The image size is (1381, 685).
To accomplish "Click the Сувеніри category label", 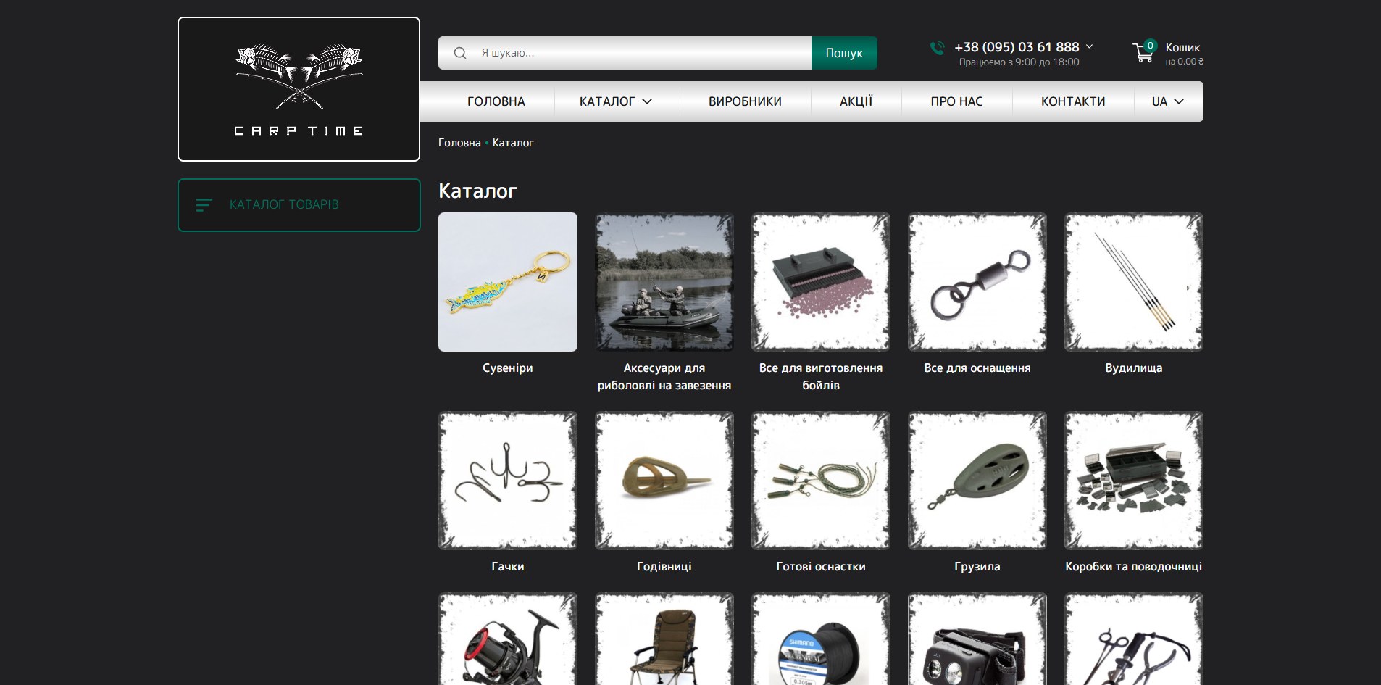I will tap(508, 368).
